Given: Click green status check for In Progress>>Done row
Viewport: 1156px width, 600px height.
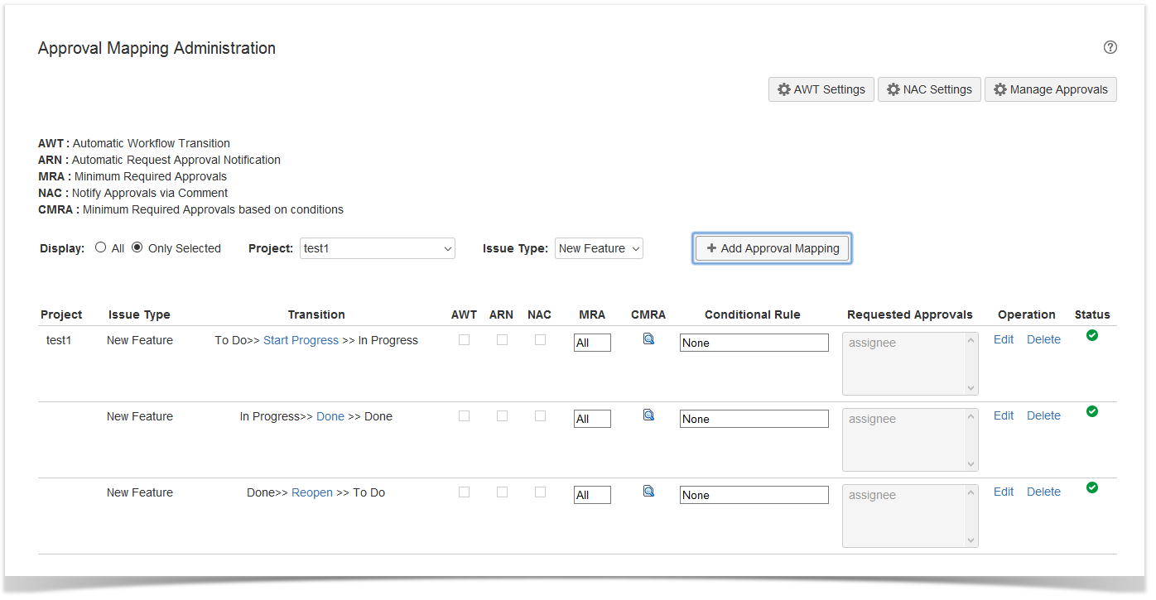Looking at the screenshot, I should [x=1092, y=411].
